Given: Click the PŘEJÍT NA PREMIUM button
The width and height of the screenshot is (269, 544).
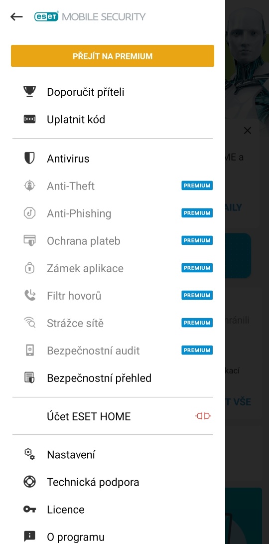Looking at the screenshot, I should pyautogui.click(x=112, y=56).
